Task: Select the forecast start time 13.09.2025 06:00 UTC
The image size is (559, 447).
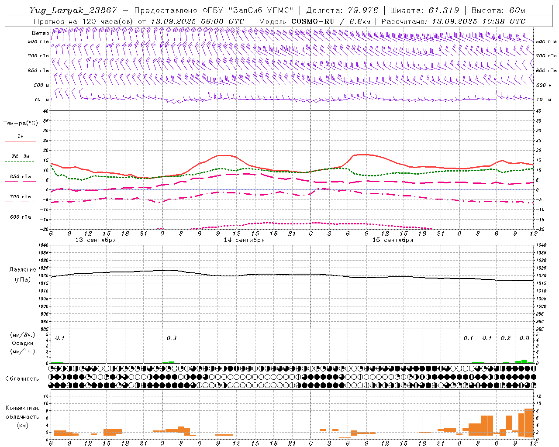Action: click(197, 21)
